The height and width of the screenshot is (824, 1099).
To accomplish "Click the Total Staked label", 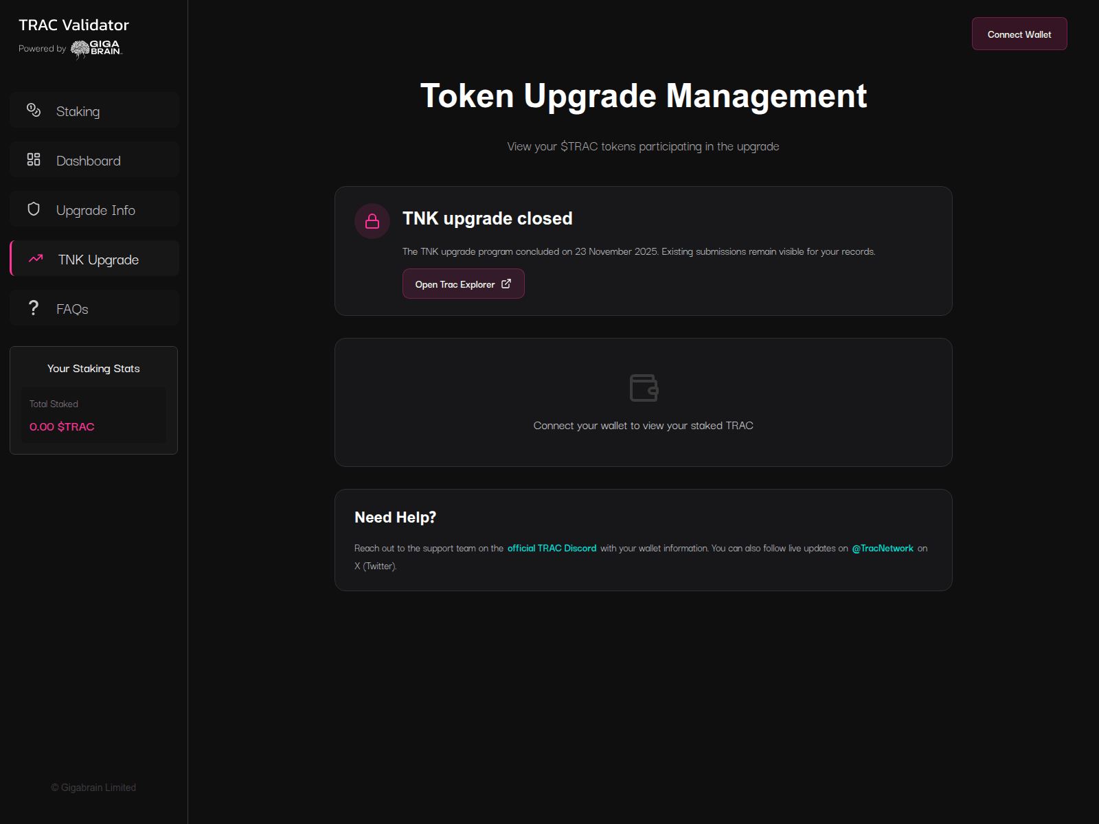I will 54,404.
